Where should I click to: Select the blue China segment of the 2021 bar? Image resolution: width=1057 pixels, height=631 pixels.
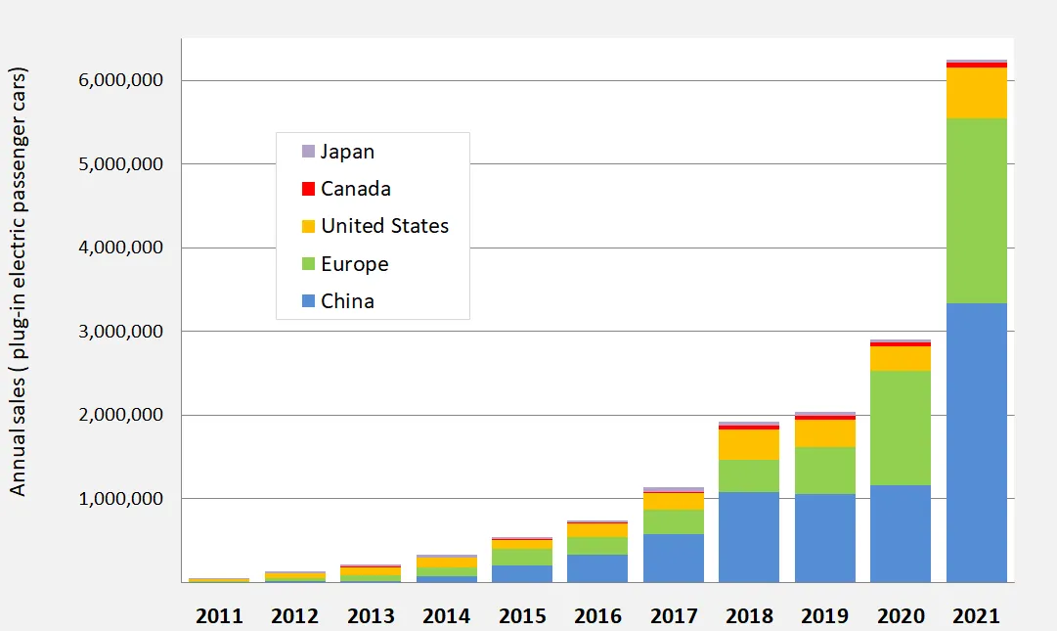click(x=977, y=443)
